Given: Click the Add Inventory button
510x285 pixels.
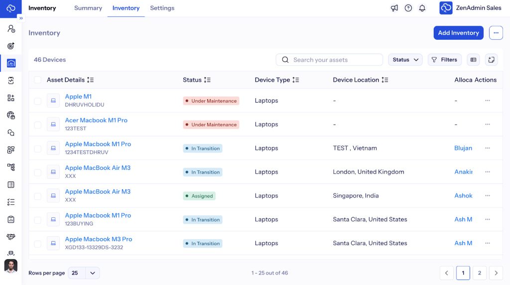Looking at the screenshot, I should tap(458, 33).
